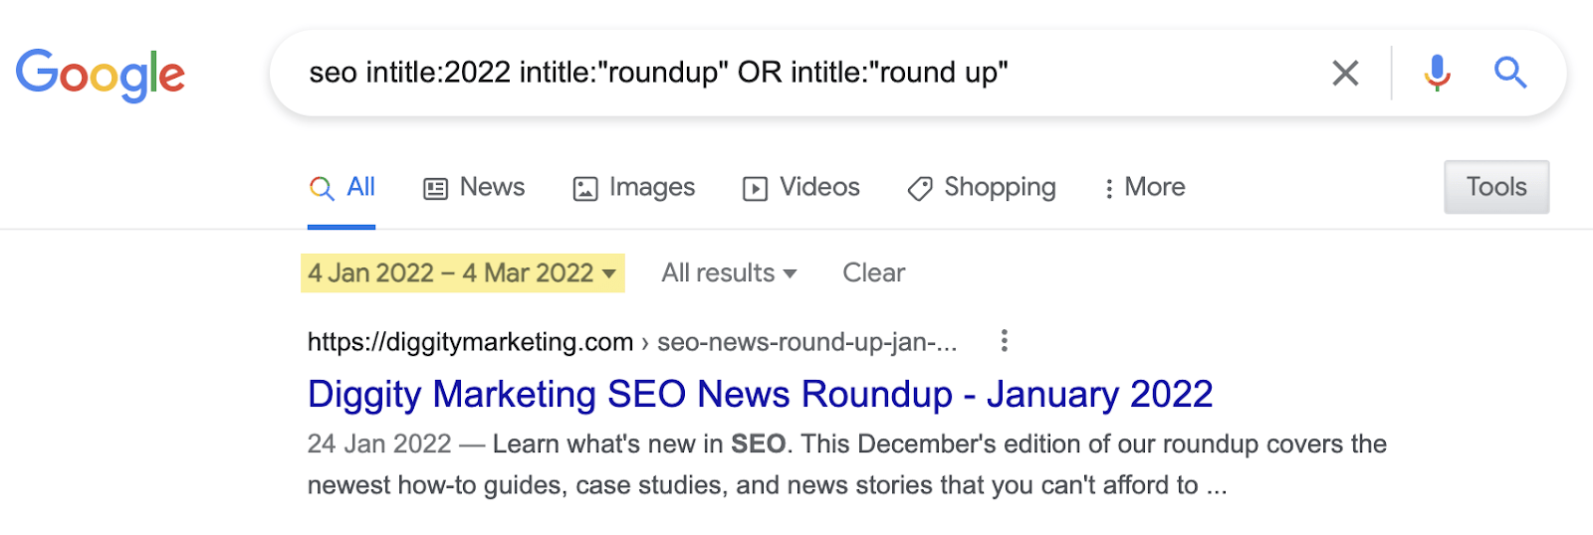1593x535 pixels.
Task: Switch to the Shopping tab
Action: coord(1000,187)
